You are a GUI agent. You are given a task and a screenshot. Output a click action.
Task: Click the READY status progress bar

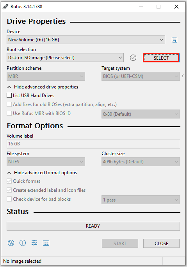coord(93,226)
